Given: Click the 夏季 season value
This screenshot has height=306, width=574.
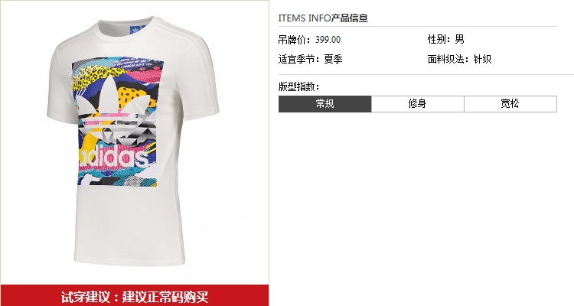Looking at the screenshot, I should click(333, 59).
